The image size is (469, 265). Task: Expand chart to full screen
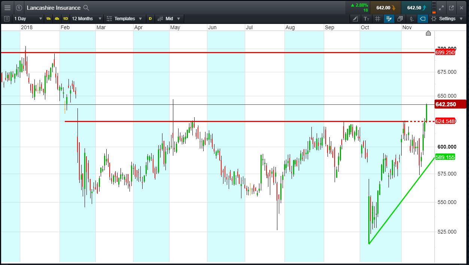coord(441,7)
